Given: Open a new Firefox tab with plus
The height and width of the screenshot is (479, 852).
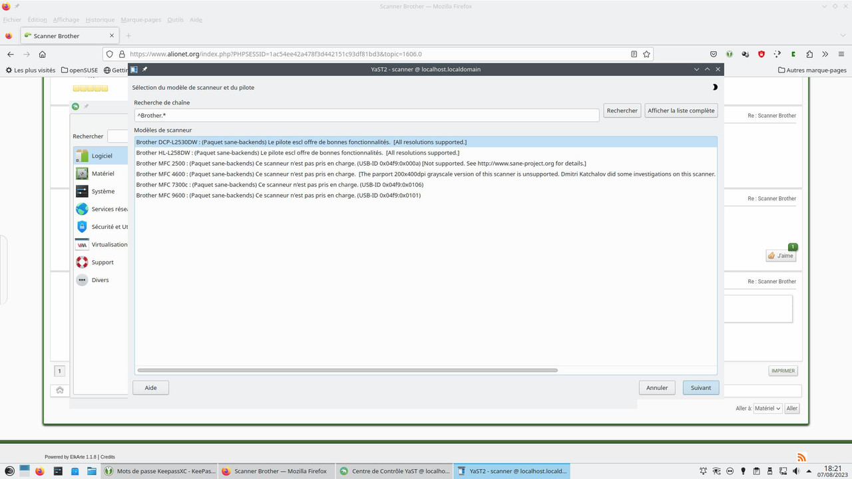Looking at the screenshot, I should (128, 36).
